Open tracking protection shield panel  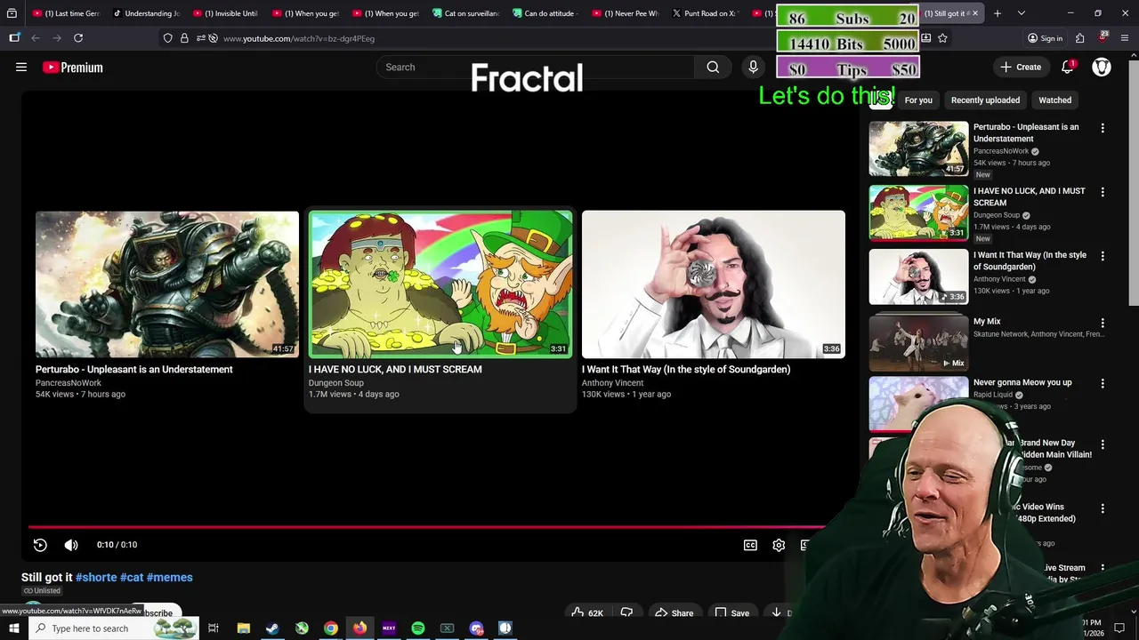point(168,38)
